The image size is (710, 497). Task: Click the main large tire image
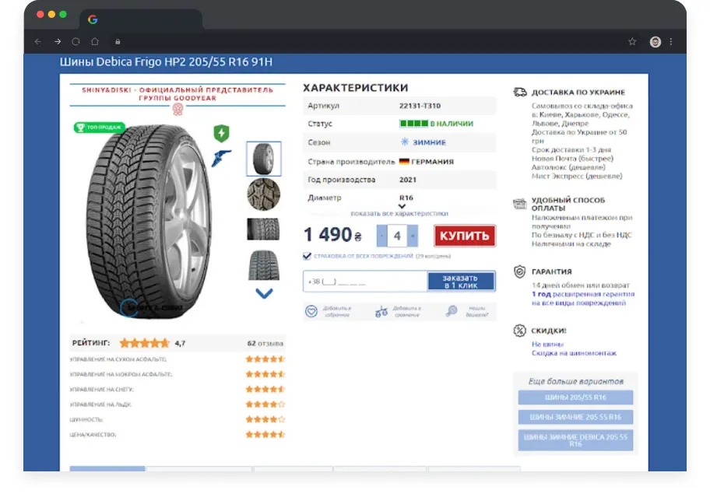149,222
